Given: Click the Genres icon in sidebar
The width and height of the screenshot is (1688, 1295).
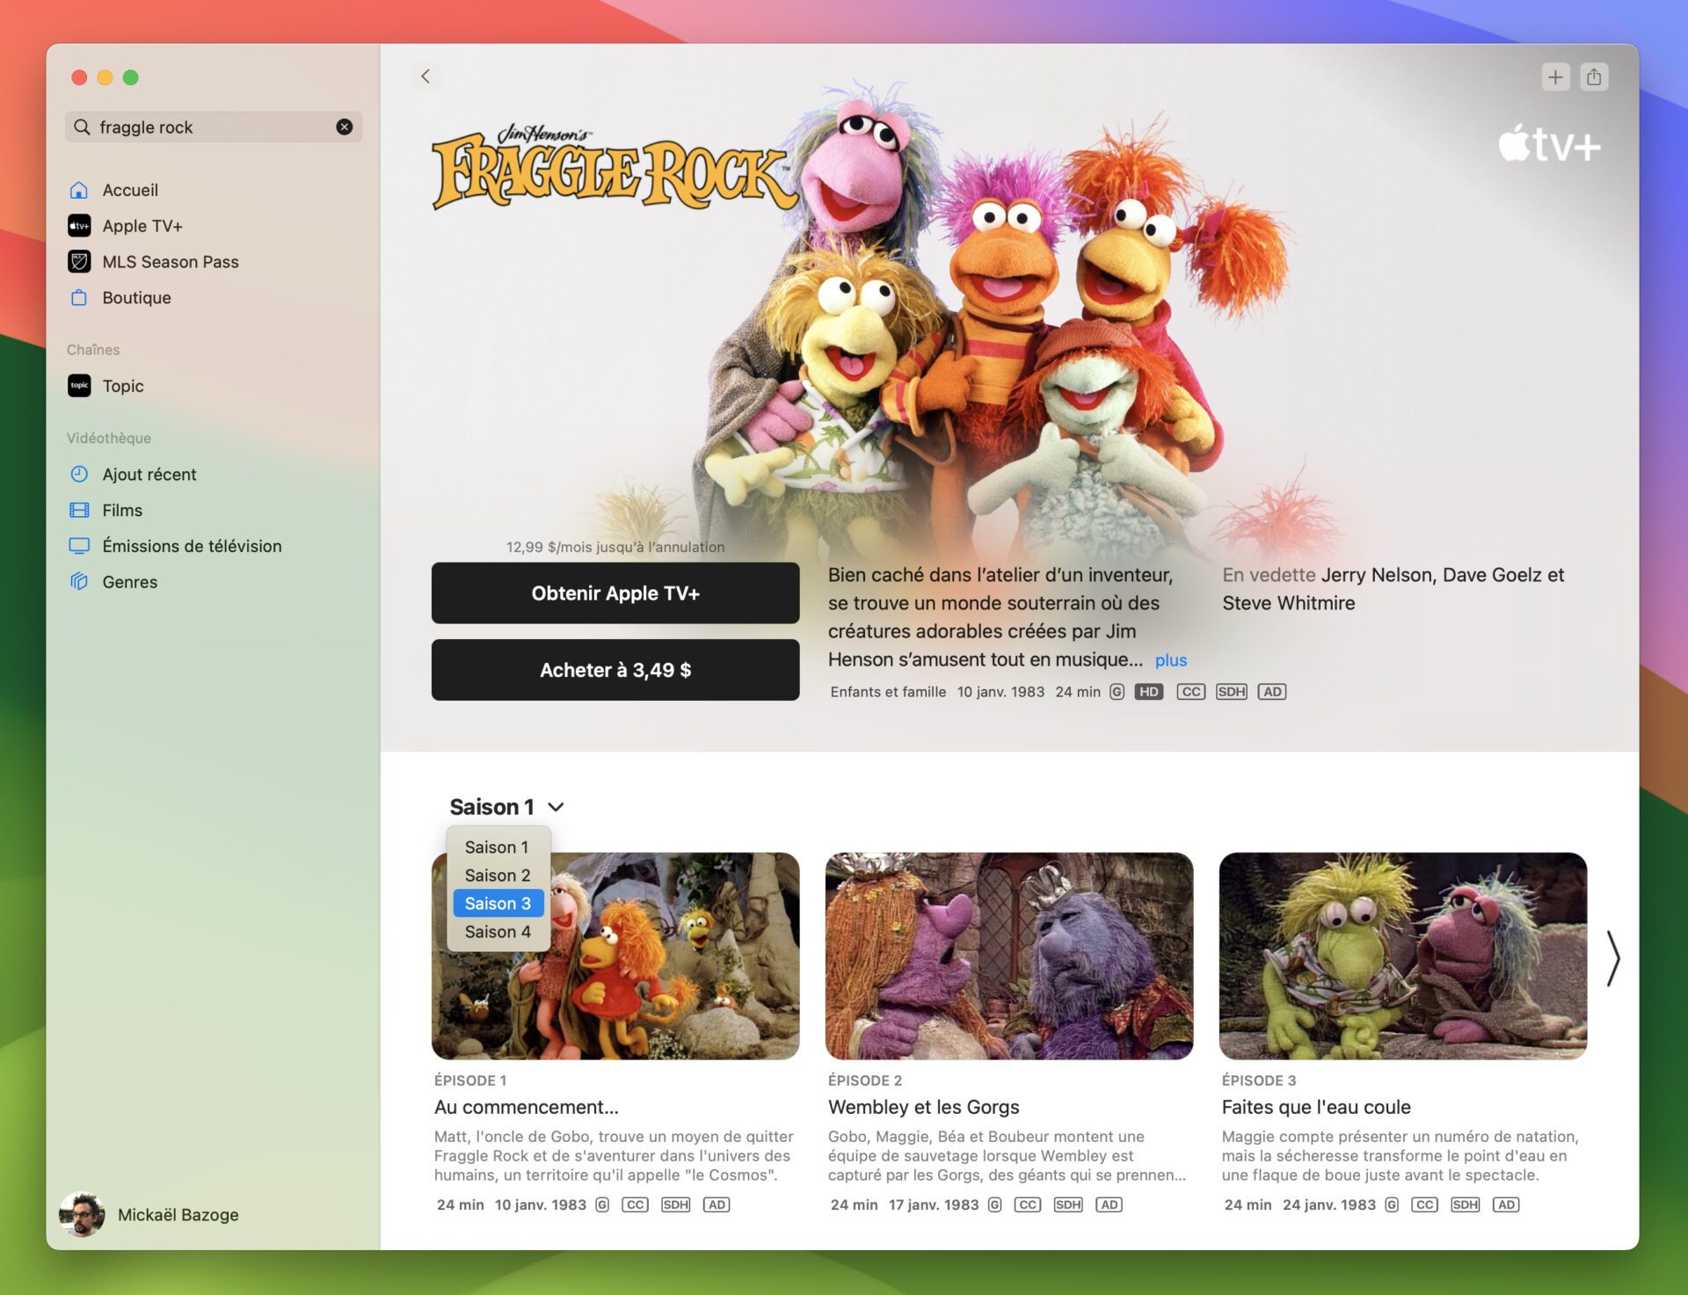Looking at the screenshot, I should coord(79,579).
